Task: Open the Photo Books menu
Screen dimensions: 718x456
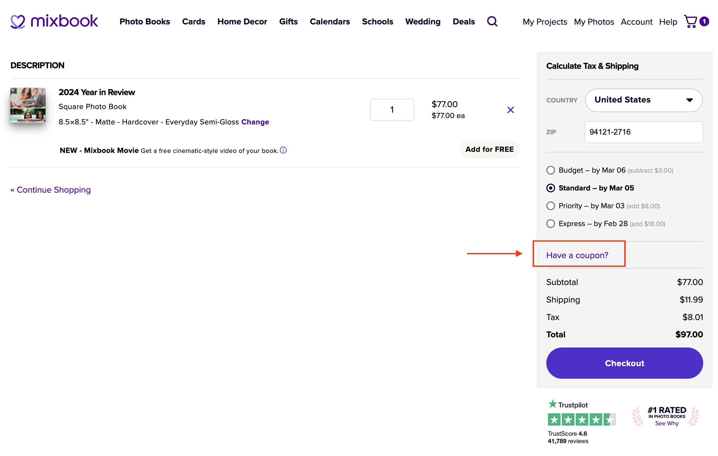Action: pos(145,21)
